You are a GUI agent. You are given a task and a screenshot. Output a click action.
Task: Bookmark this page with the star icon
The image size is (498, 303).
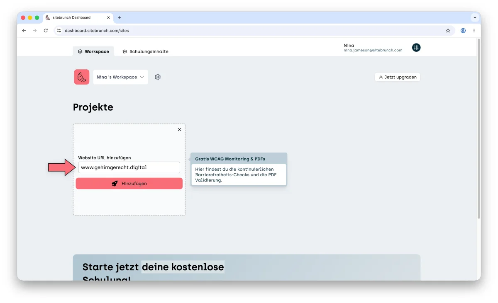tap(448, 31)
